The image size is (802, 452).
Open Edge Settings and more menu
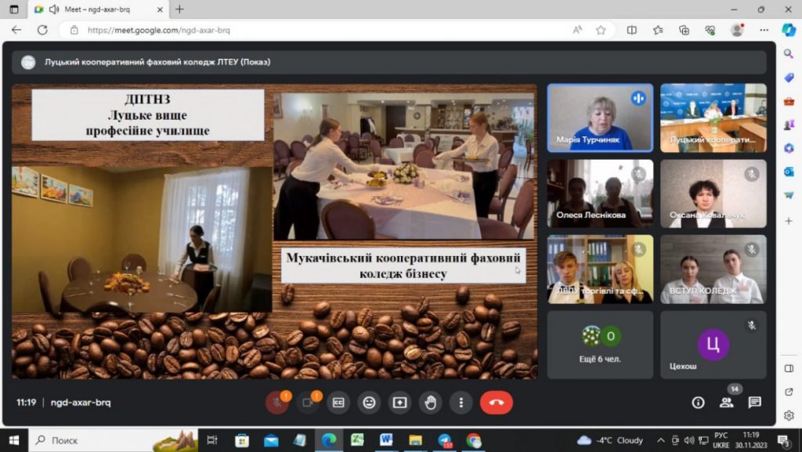pos(764,30)
